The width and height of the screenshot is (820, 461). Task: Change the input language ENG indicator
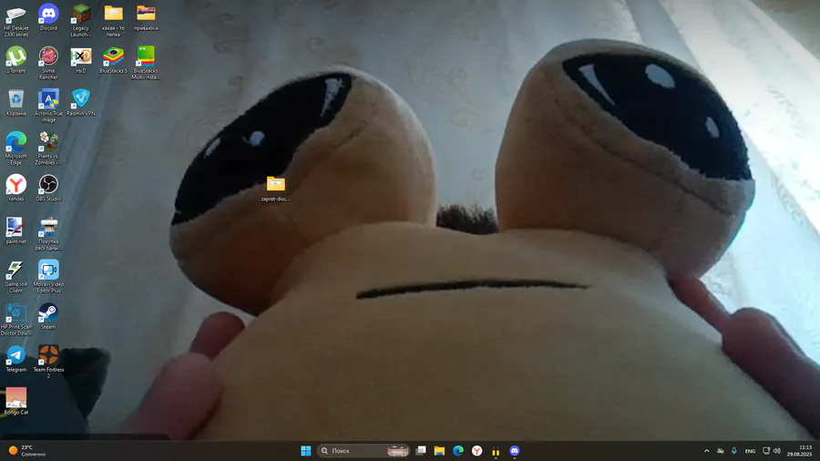(750, 451)
